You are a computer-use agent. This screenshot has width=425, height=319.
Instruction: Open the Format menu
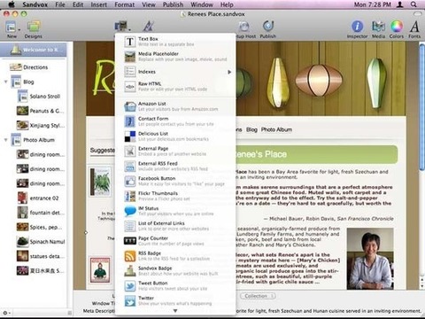[124, 4]
